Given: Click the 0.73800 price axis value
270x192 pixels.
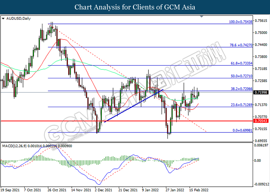Looking at the screenshot, I should coord(261,57).
